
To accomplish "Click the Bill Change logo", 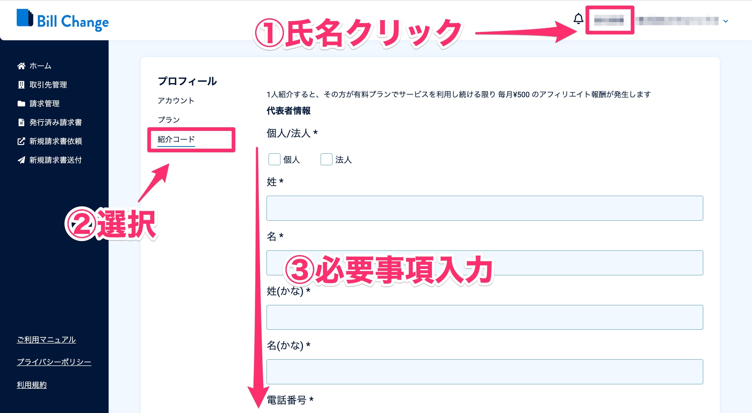I will point(62,20).
